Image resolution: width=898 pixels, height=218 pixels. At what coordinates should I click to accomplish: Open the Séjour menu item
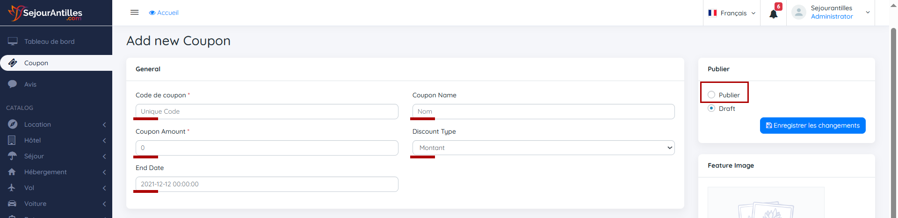34,156
